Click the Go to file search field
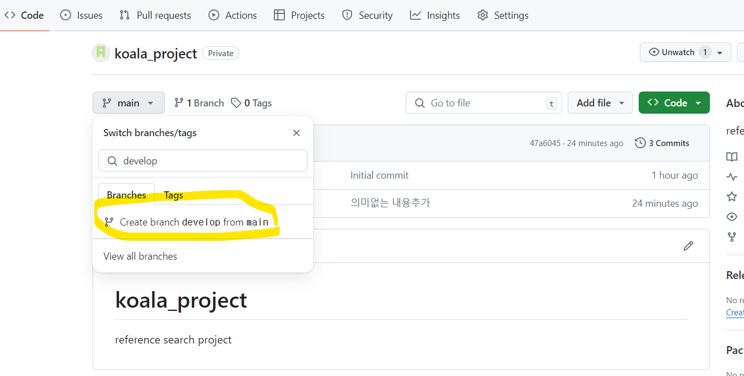Screen dimensions: 744x376 pyautogui.click(x=484, y=103)
